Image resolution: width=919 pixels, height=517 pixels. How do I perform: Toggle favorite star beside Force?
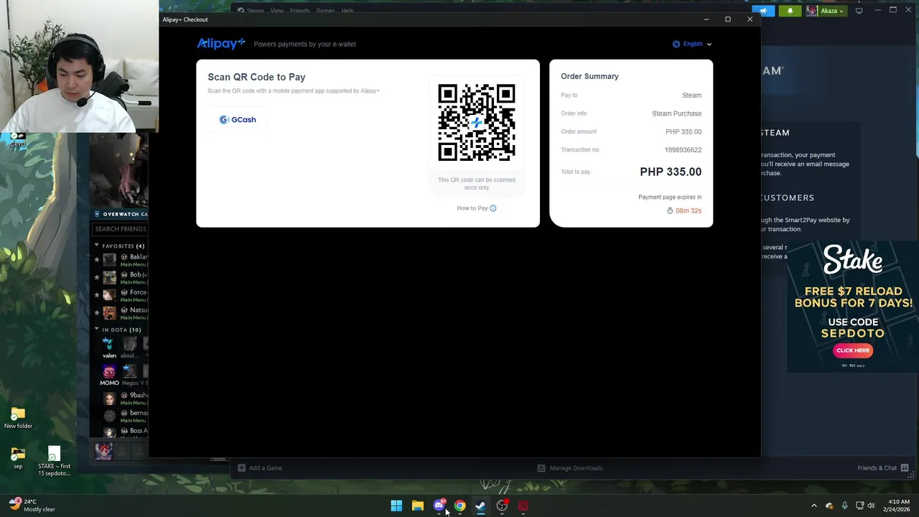click(97, 295)
